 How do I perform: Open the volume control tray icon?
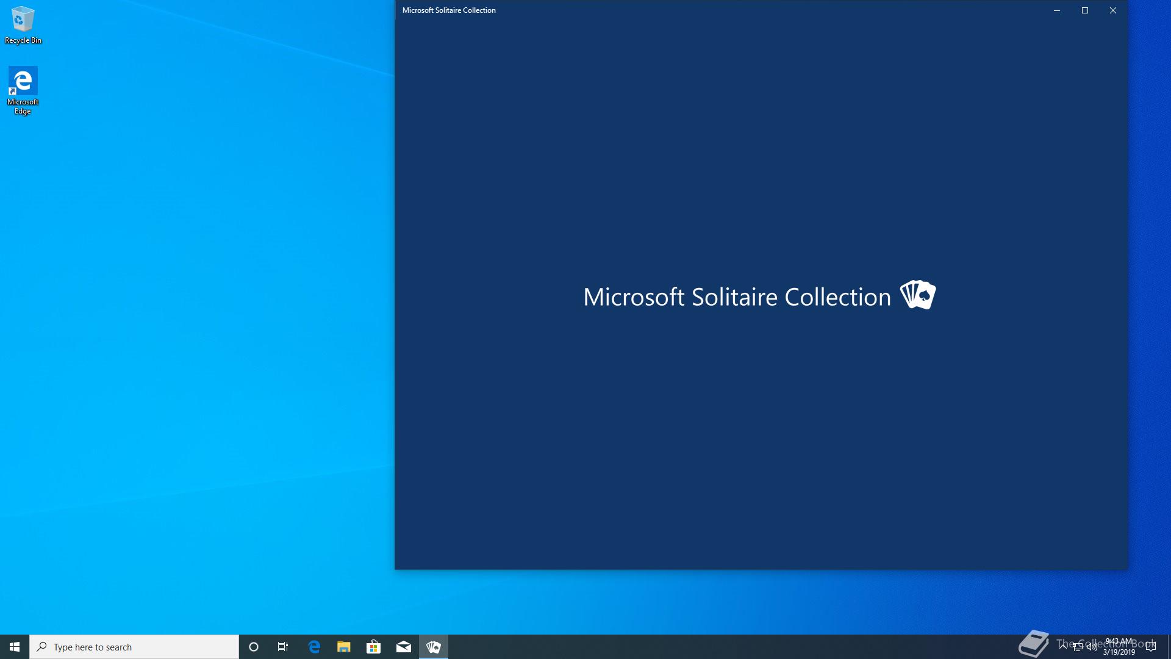click(1092, 647)
